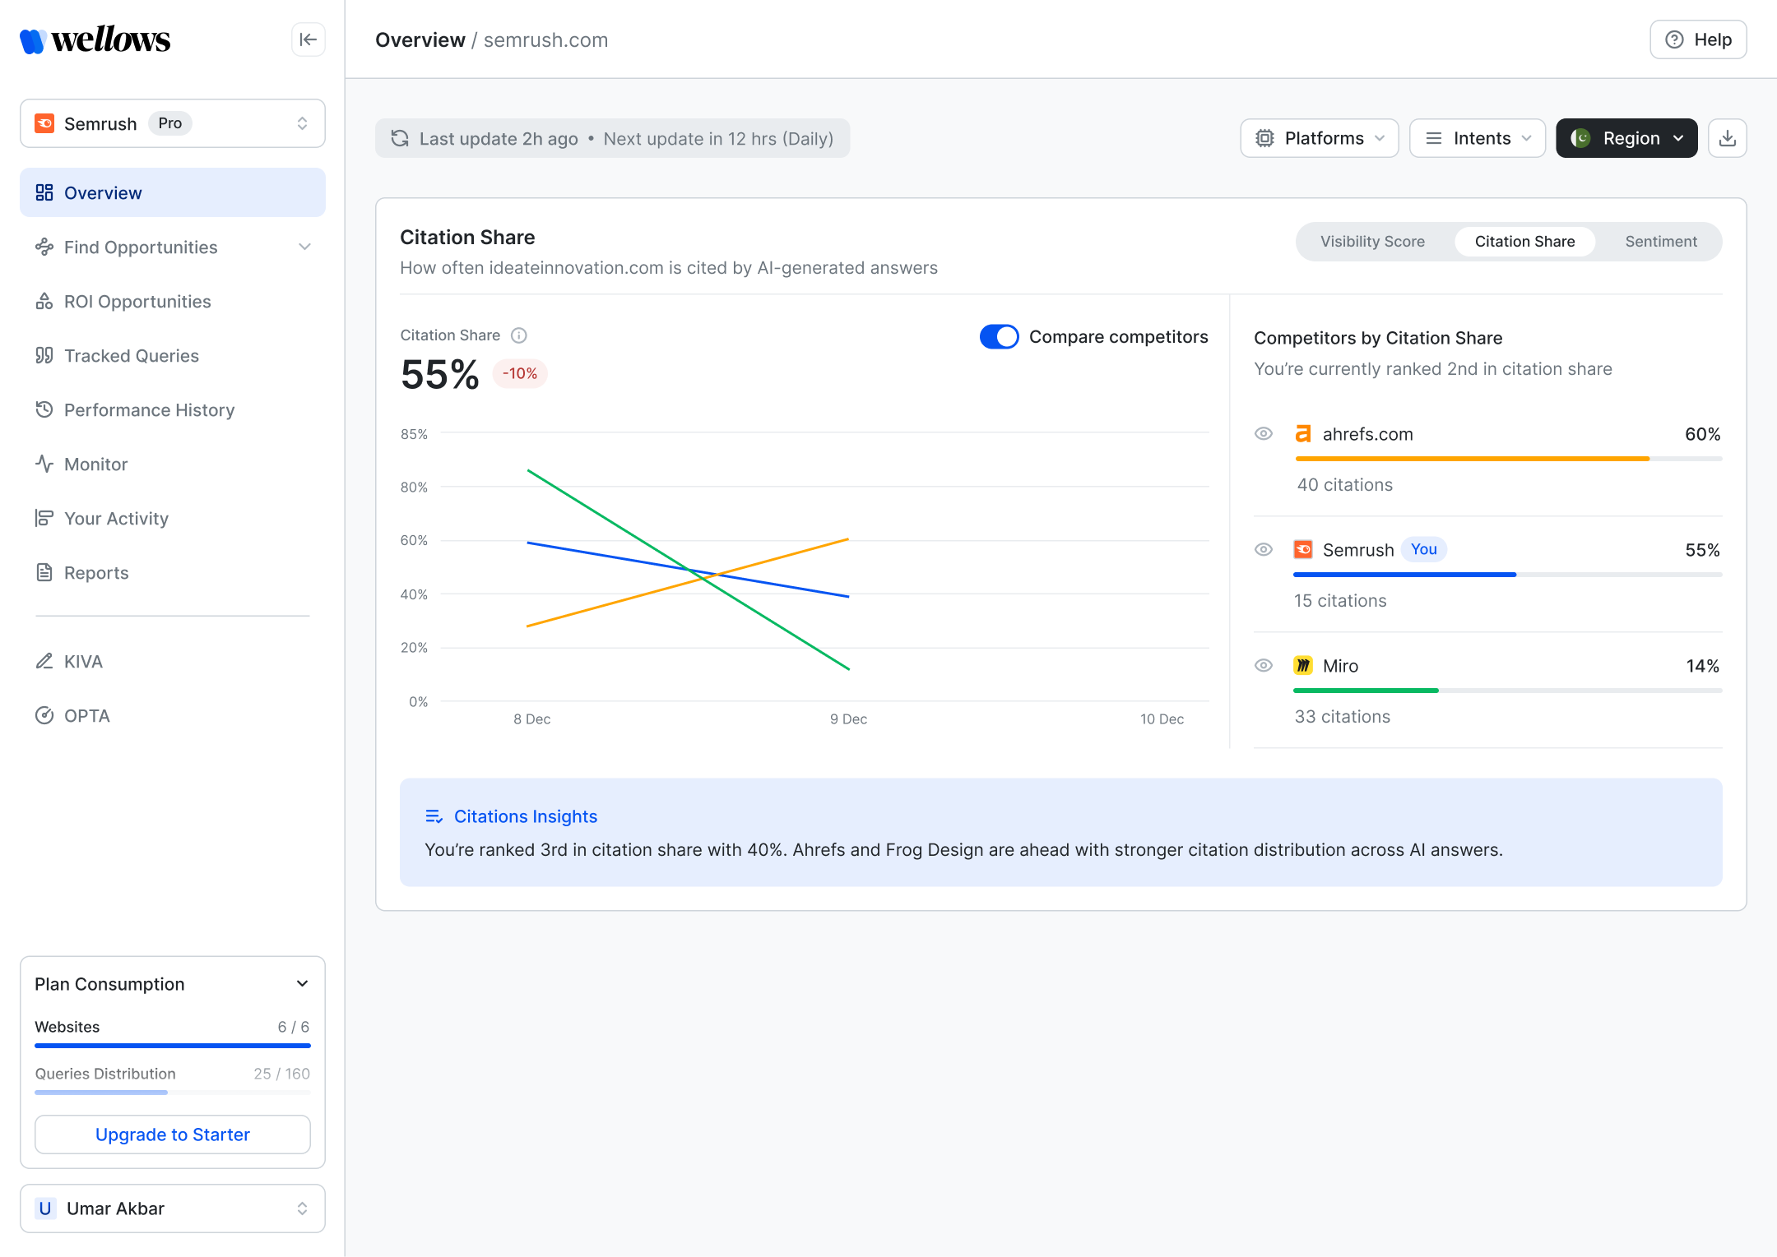Click the Upgrade to Starter button
Viewport: 1777px width, 1257px height.
(x=173, y=1135)
